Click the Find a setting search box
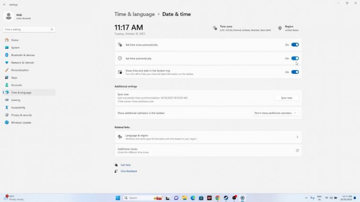 pos(29,29)
